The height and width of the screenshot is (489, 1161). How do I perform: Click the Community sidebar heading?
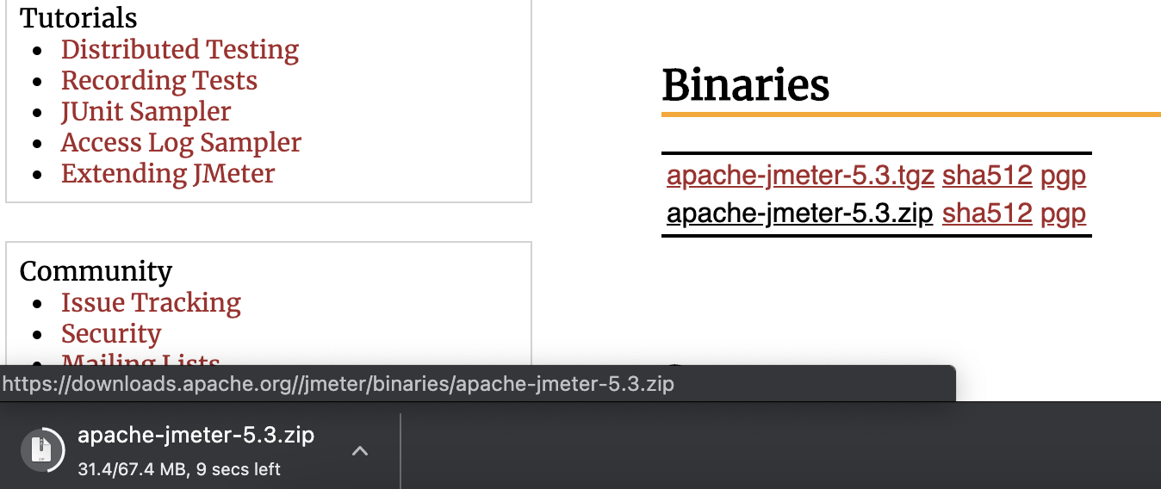(x=96, y=271)
